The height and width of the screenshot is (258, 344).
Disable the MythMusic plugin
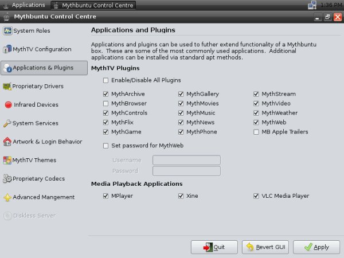(181, 113)
